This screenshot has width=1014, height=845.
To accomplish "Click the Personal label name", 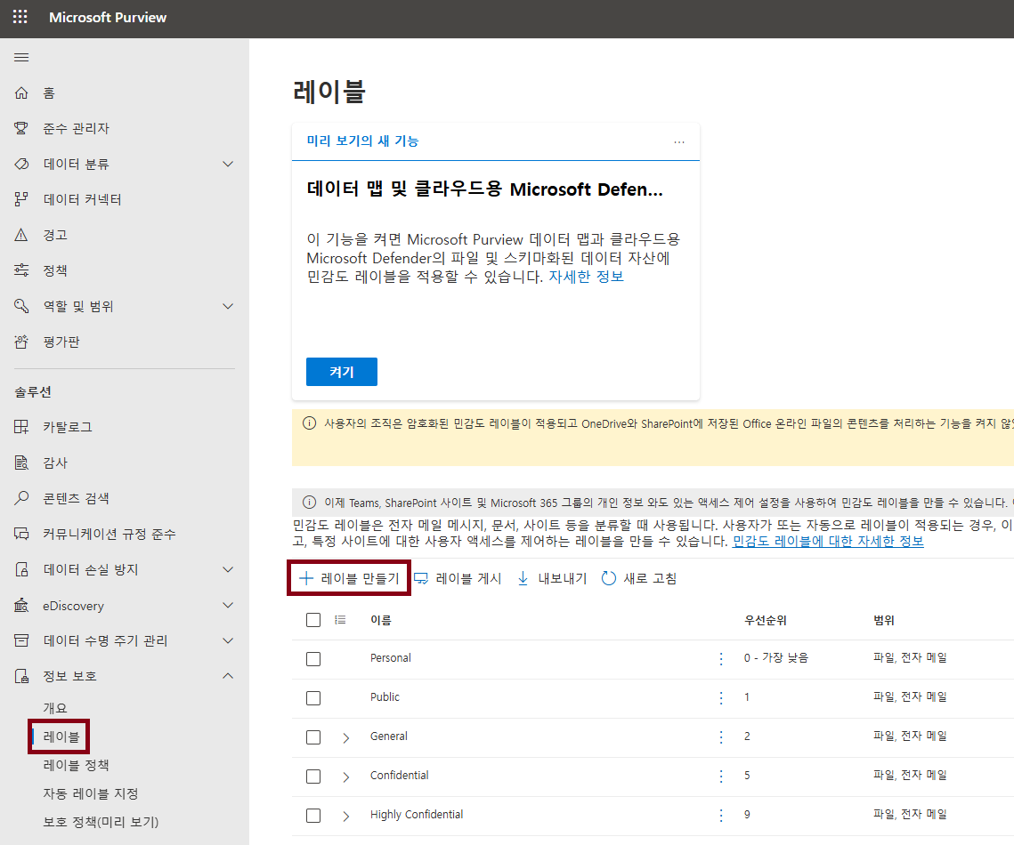I will click(391, 657).
